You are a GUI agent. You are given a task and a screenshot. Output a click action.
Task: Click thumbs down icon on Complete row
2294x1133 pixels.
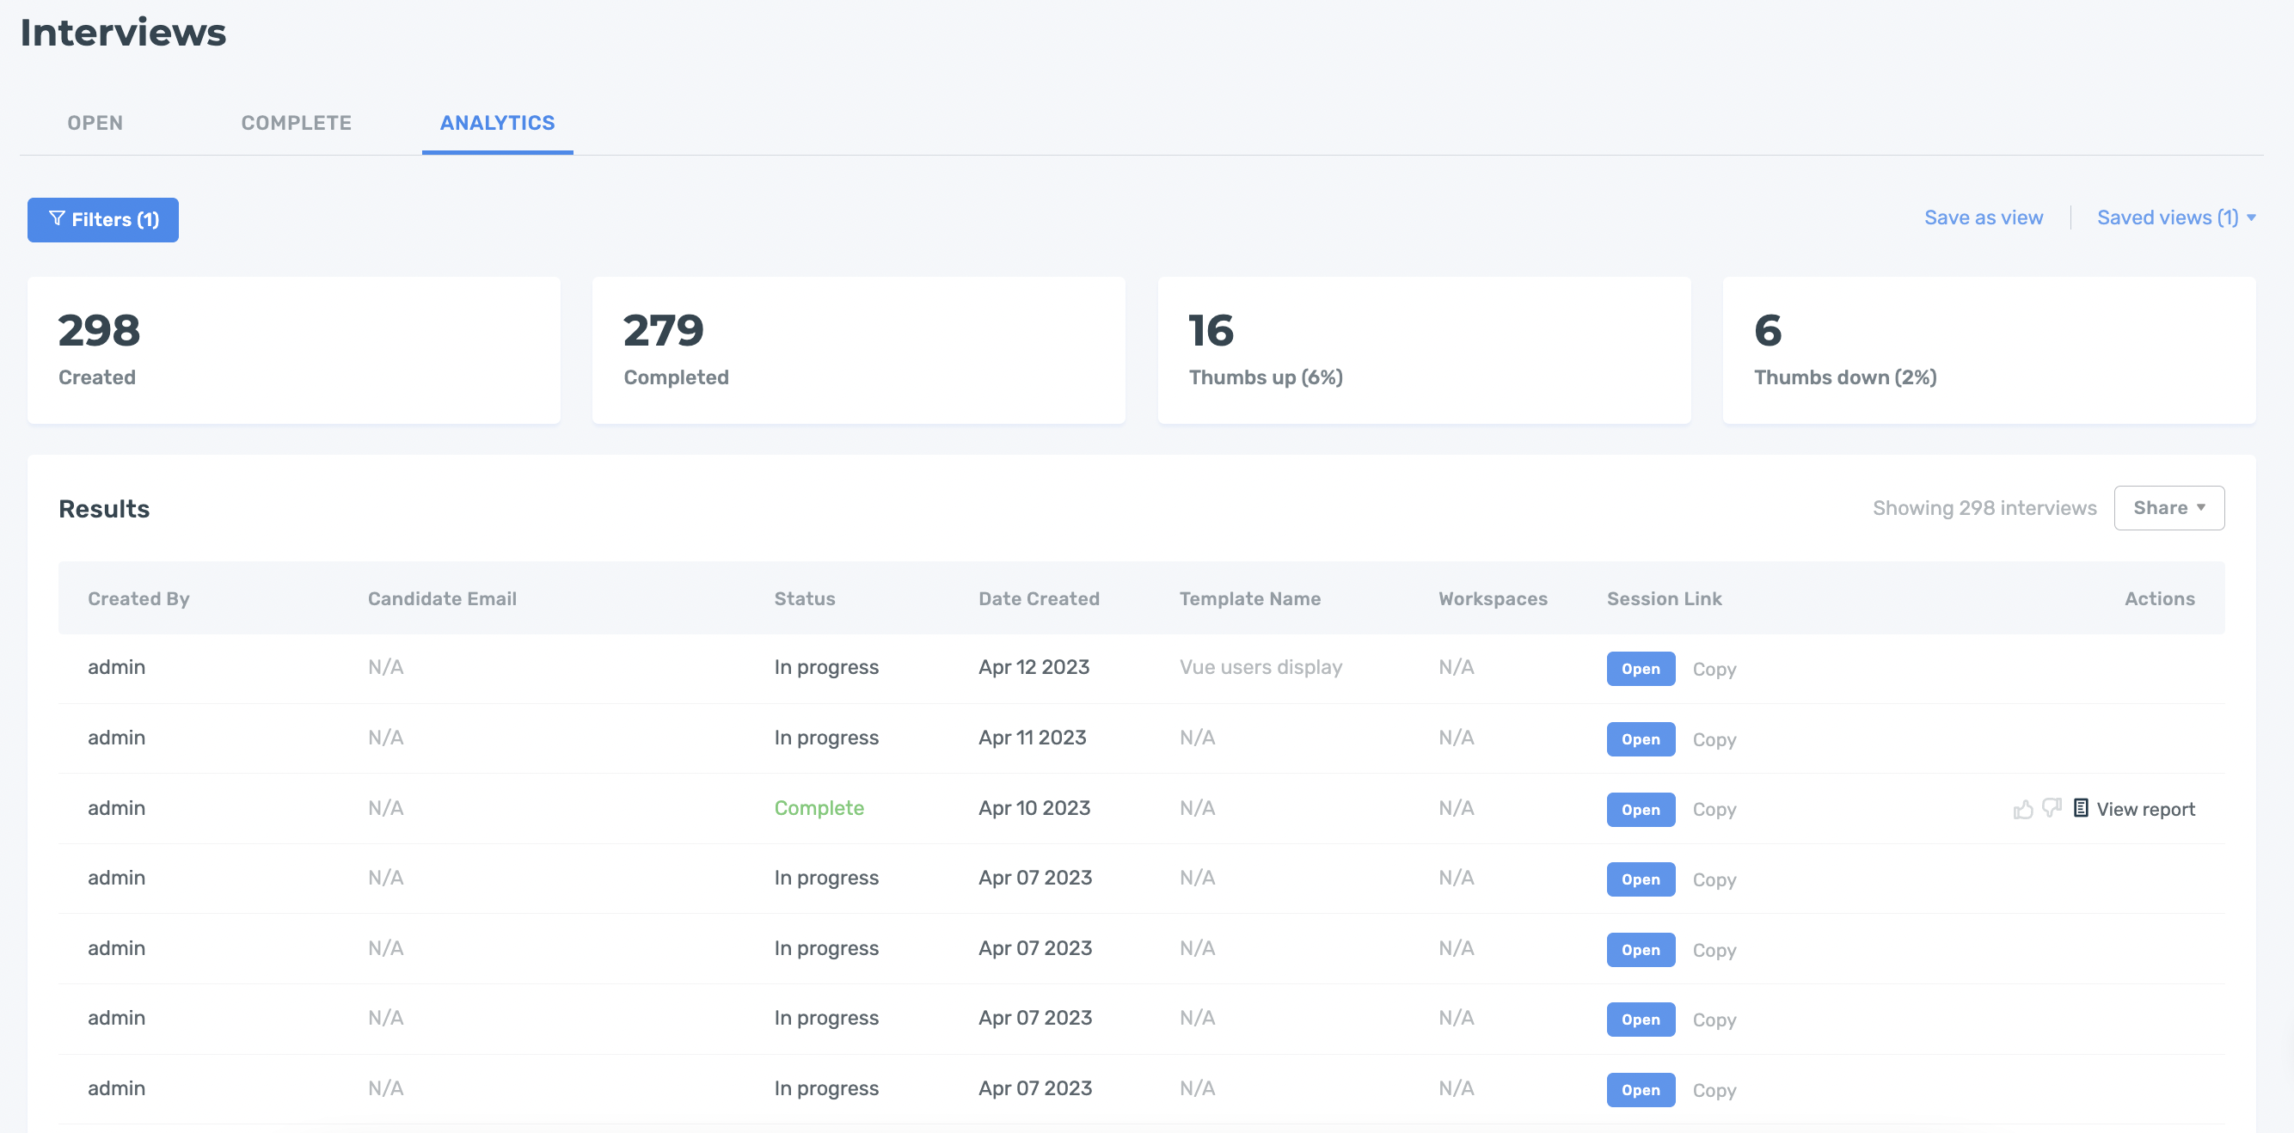2051,808
